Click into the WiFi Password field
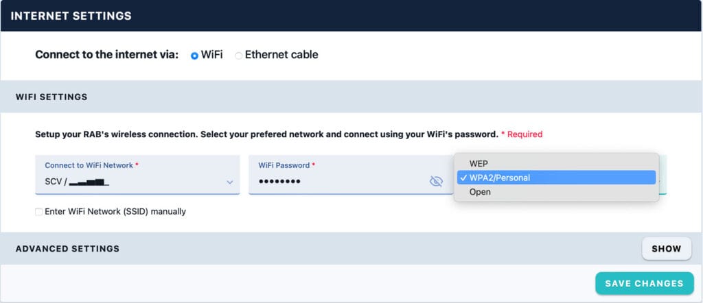Image resolution: width=703 pixels, height=303 pixels. click(336, 181)
